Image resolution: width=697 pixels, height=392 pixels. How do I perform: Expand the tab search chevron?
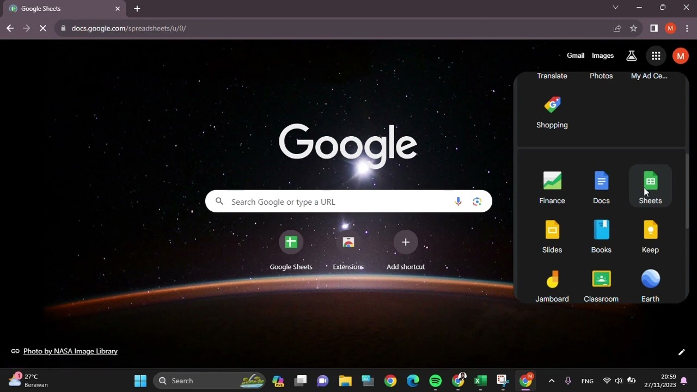tap(615, 8)
